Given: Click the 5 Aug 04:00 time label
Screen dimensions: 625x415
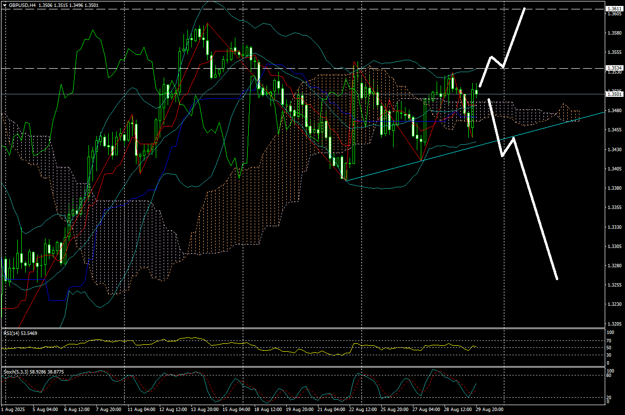Looking at the screenshot, I should [x=45, y=410].
